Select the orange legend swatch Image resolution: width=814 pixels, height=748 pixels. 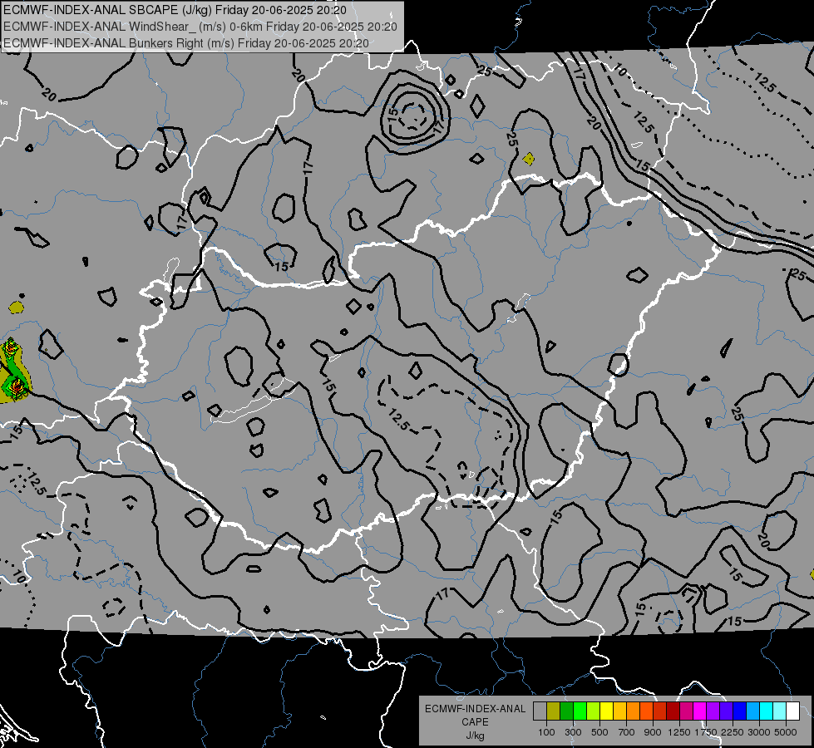coord(633,711)
